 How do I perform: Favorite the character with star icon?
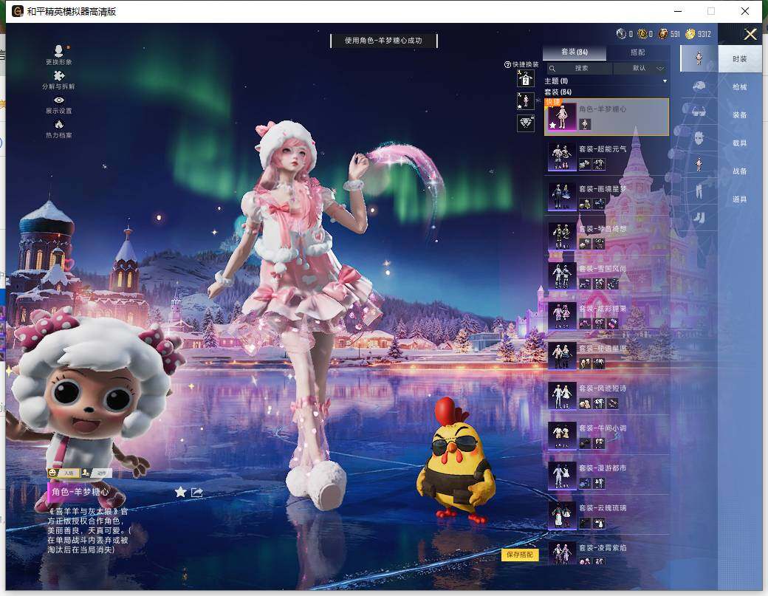point(180,492)
